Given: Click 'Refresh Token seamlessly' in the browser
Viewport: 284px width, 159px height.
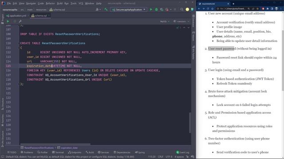Looking at the screenshot, I should (234, 83).
